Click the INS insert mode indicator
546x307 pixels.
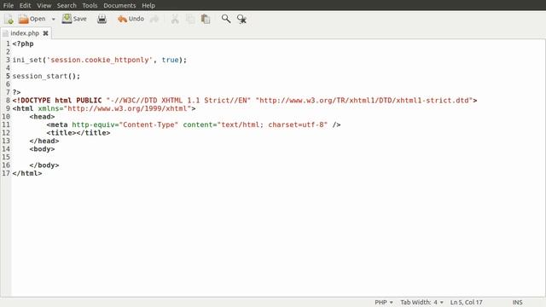(517, 302)
